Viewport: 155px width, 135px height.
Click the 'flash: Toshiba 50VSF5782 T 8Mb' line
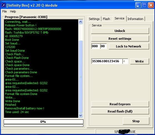click(27, 32)
